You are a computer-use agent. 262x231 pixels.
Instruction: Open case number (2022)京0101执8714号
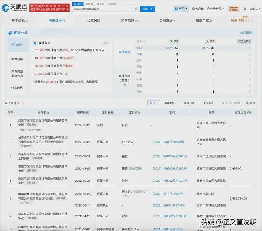[169, 205]
